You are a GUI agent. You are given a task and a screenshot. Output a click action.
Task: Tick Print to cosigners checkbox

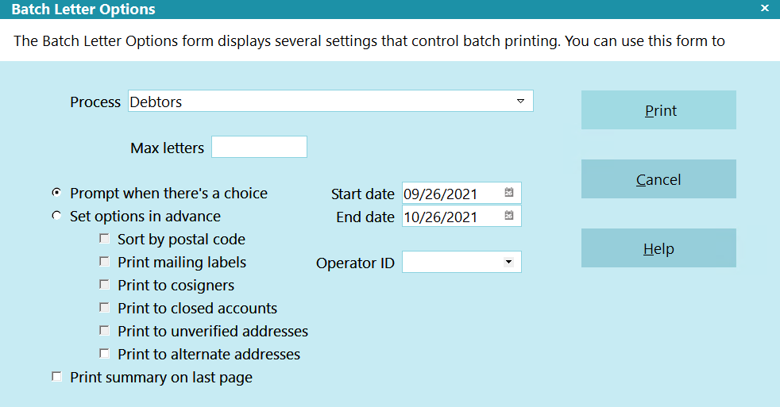[x=104, y=284]
